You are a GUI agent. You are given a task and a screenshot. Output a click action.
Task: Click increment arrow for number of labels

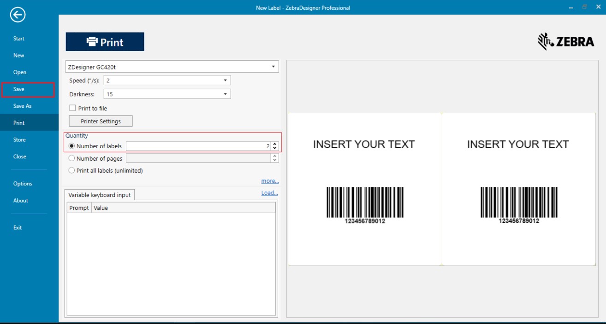(275, 144)
